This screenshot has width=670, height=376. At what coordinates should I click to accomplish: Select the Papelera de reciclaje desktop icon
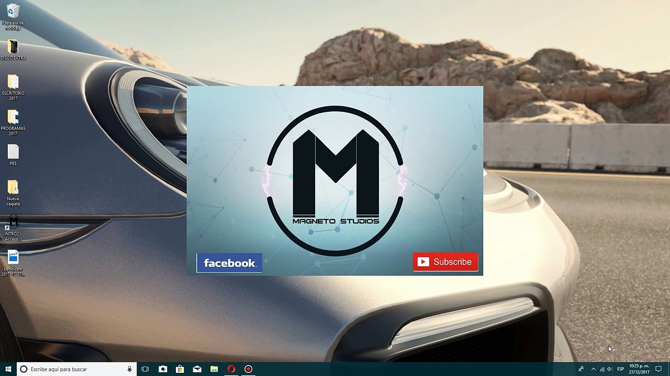13,17
